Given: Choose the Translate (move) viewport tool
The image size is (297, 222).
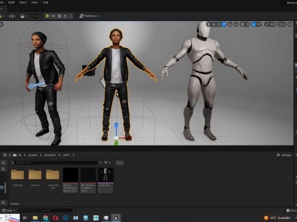Looking at the screenshot, I should click(x=213, y=25).
